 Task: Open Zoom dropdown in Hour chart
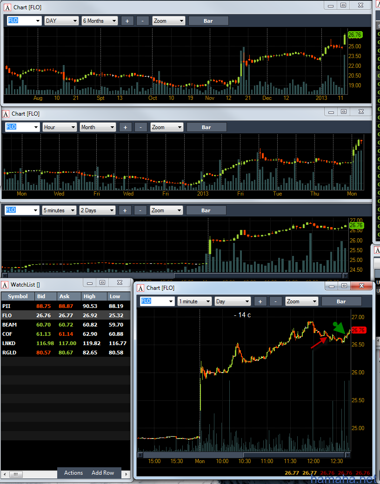point(167,127)
